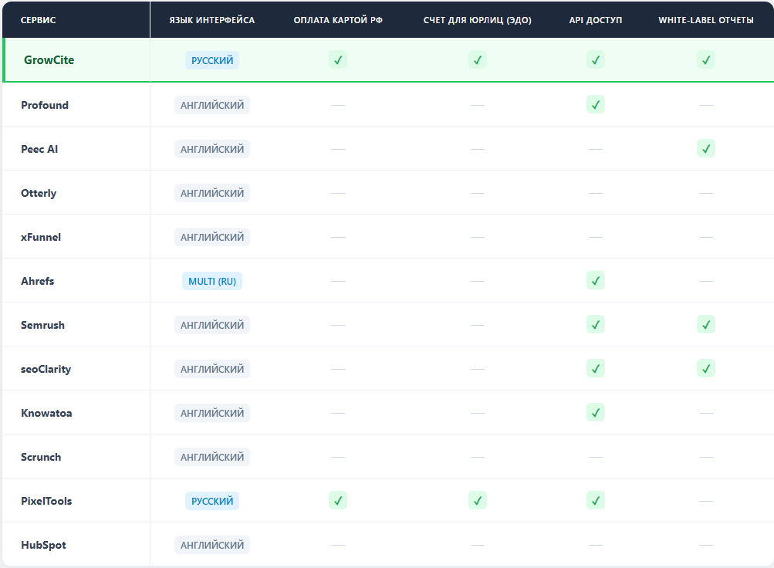Click seoClarity's АНГЛИЙСКИЙ language badge
Image resolution: width=774 pixels, height=568 pixels.
click(212, 369)
